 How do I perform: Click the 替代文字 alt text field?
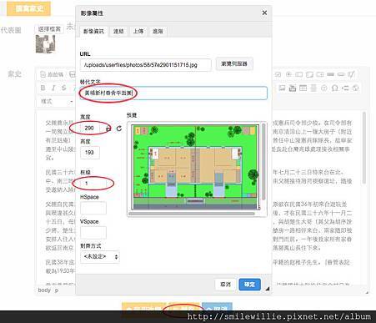coord(173,93)
